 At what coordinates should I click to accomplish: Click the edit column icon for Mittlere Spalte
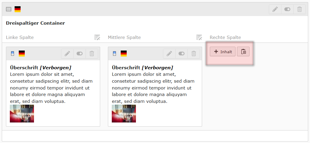click(199, 37)
